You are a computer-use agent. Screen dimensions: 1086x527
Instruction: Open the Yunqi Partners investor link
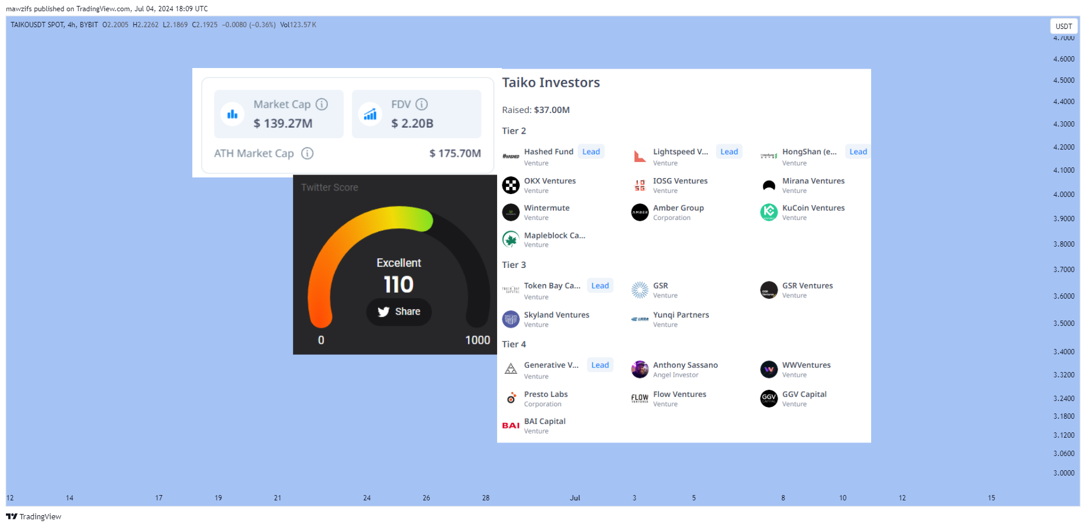tap(681, 315)
